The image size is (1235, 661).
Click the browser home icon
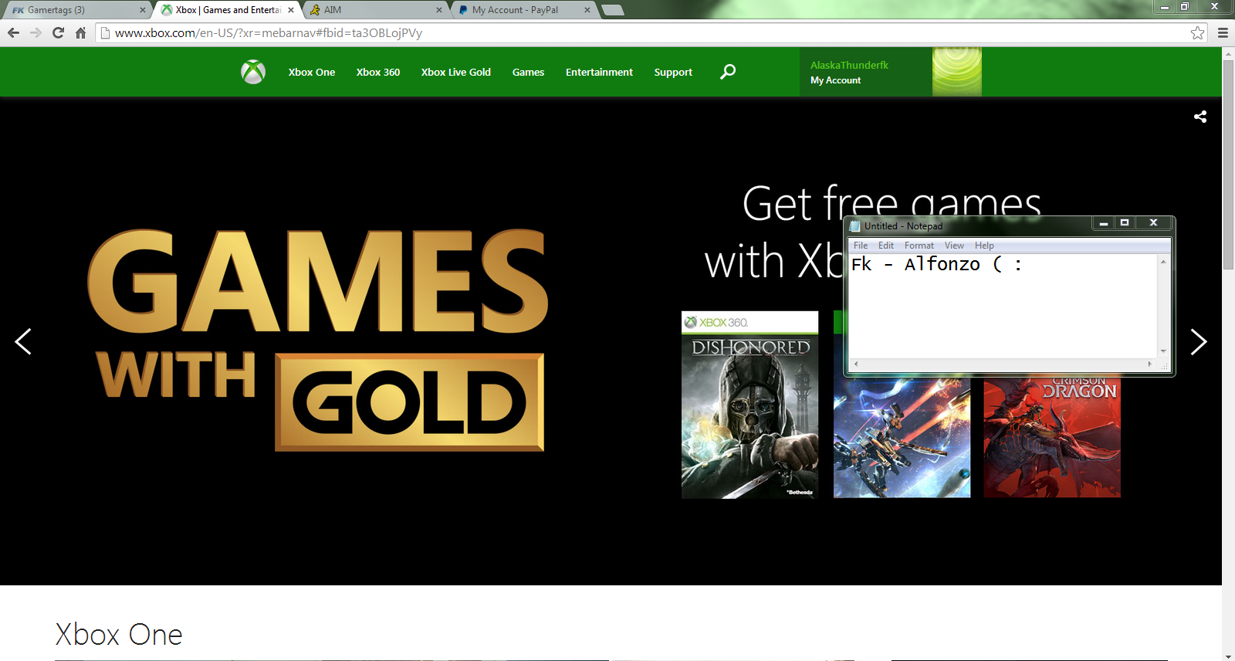(x=80, y=32)
